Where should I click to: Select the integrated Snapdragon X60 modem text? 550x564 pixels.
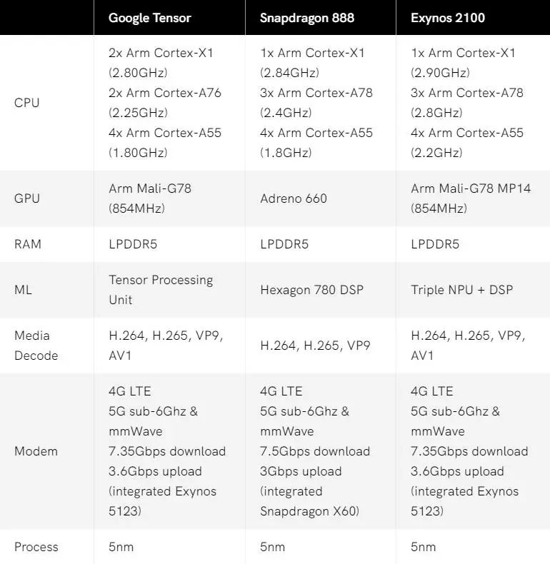click(309, 501)
